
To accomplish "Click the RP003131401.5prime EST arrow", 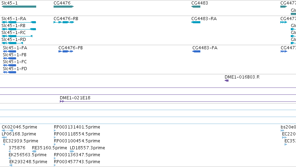I will 55,131.
